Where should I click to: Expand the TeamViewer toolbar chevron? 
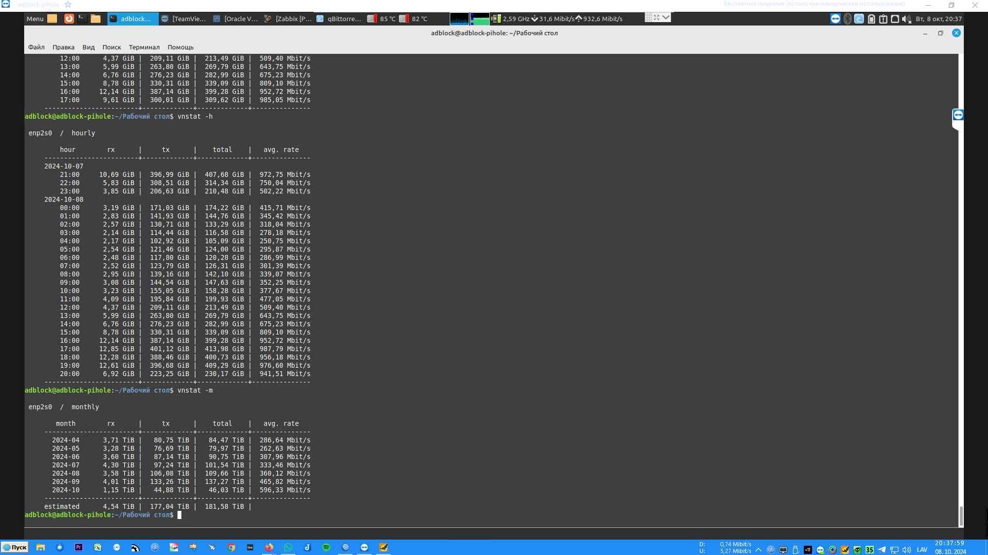tap(666, 17)
